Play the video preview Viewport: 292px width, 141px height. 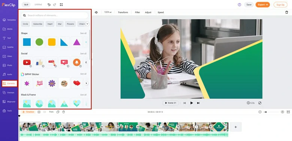pos(191,103)
